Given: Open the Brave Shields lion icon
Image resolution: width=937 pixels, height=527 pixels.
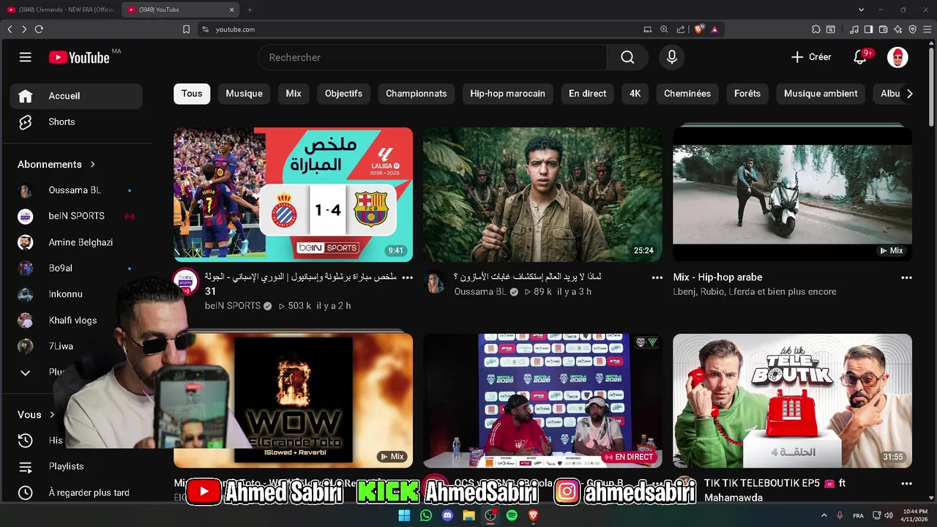Looking at the screenshot, I should pyautogui.click(x=699, y=29).
